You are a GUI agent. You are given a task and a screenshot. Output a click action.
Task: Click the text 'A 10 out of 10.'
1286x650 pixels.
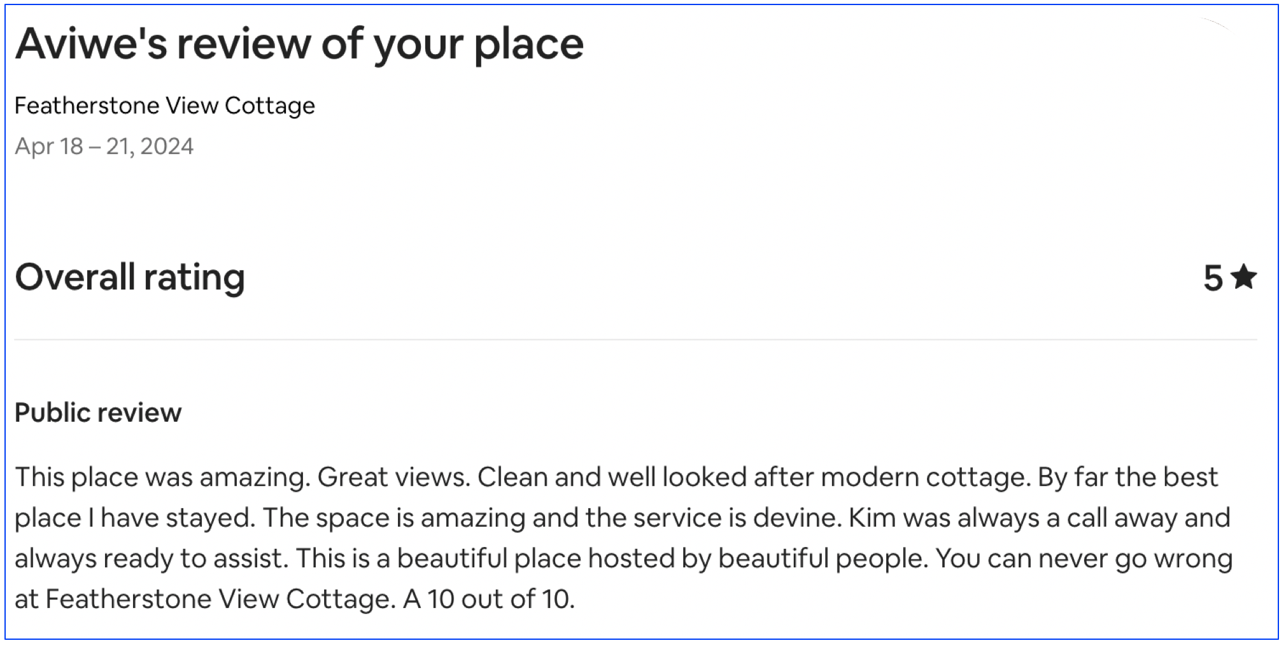488,599
